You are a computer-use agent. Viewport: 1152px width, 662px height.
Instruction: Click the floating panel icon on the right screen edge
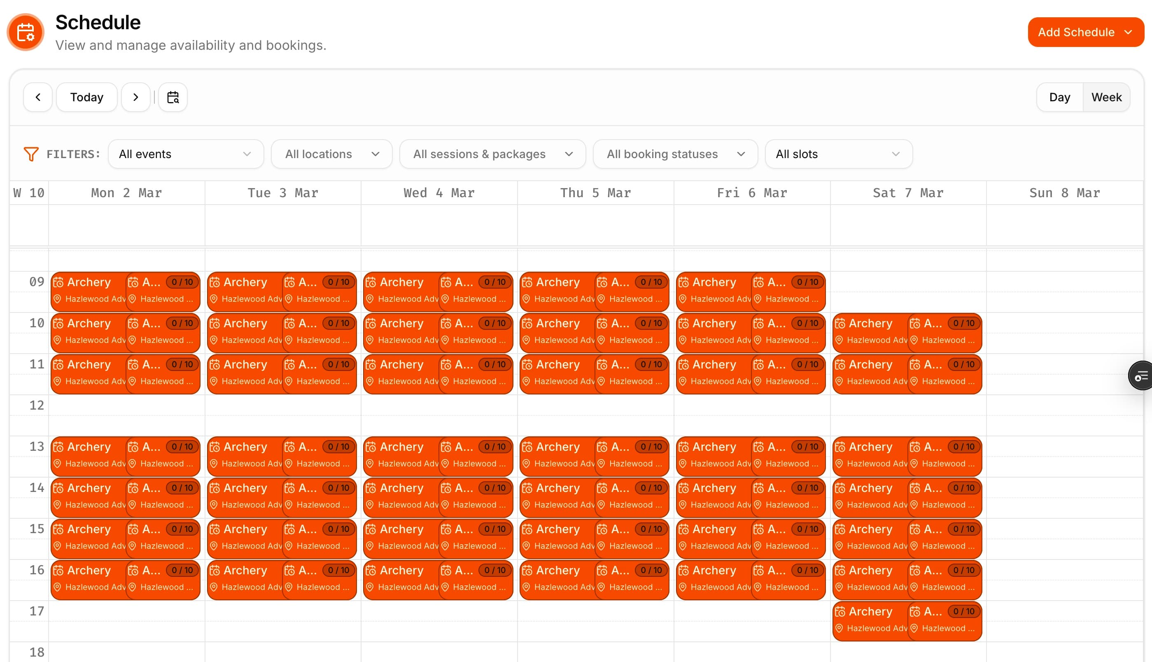(1141, 375)
